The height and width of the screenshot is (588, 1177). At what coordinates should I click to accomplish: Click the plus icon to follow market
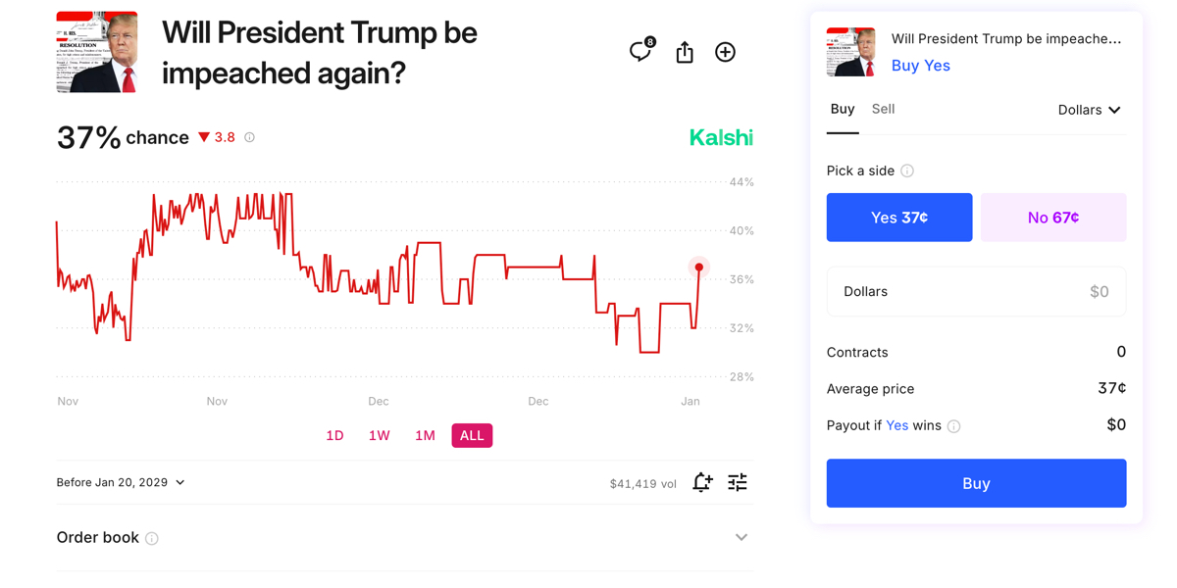[x=725, y=52]
